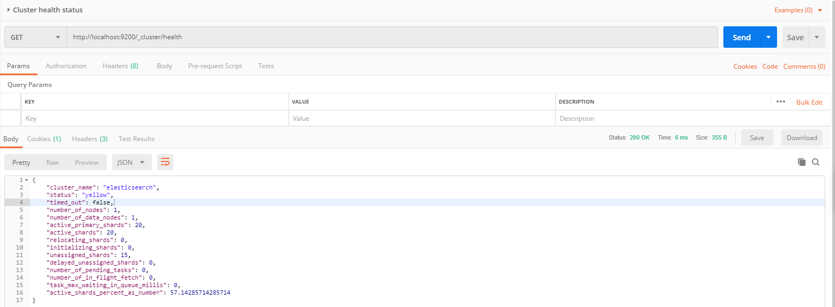Collapse JSON object at line 1
Image resolution: width=835 pixels, height=307 pixels.
click(26, 180)
